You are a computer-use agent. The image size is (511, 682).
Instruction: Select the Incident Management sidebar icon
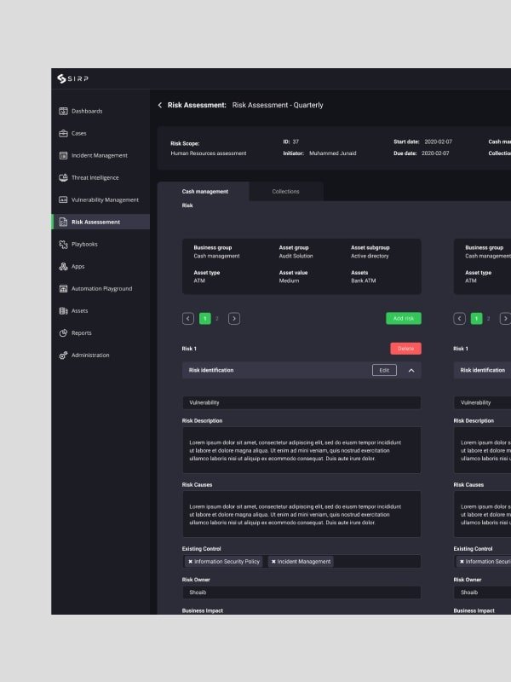[63, 156]
